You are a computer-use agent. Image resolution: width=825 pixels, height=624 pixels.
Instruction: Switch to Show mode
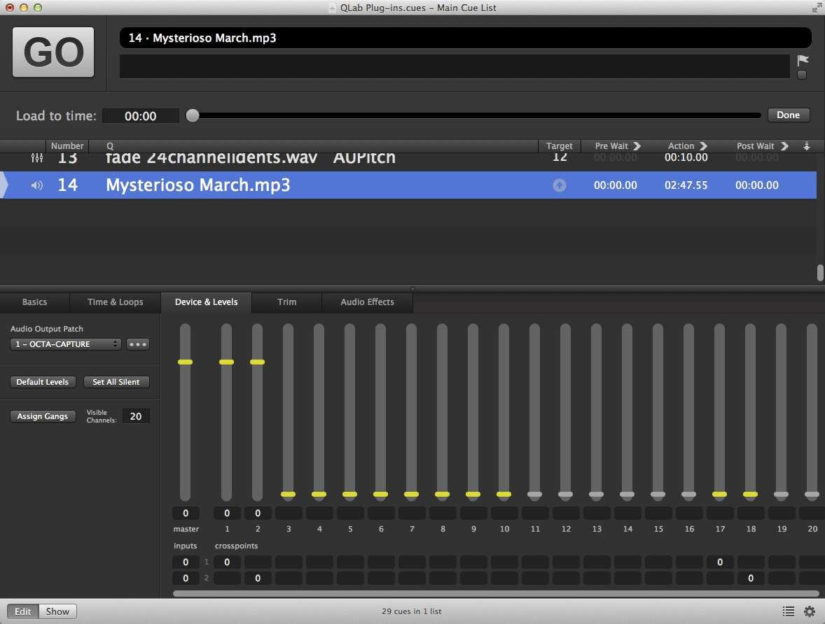57,611
